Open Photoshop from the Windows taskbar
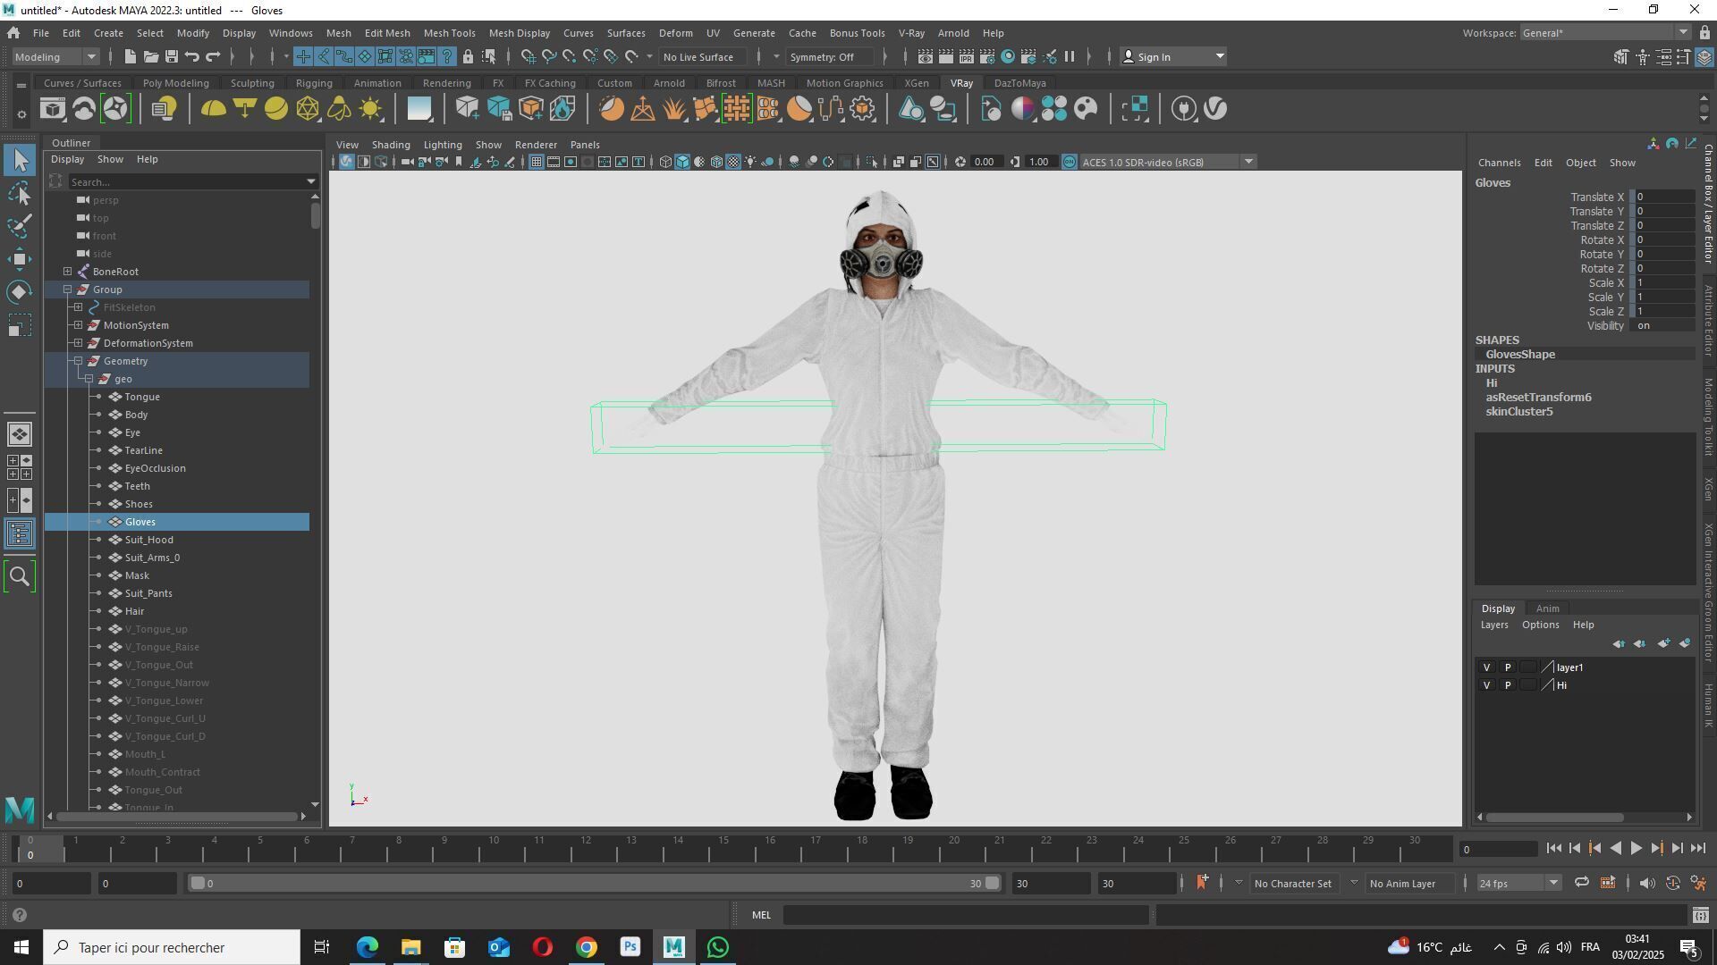1717x965 pixels. [x=630, y=947]
